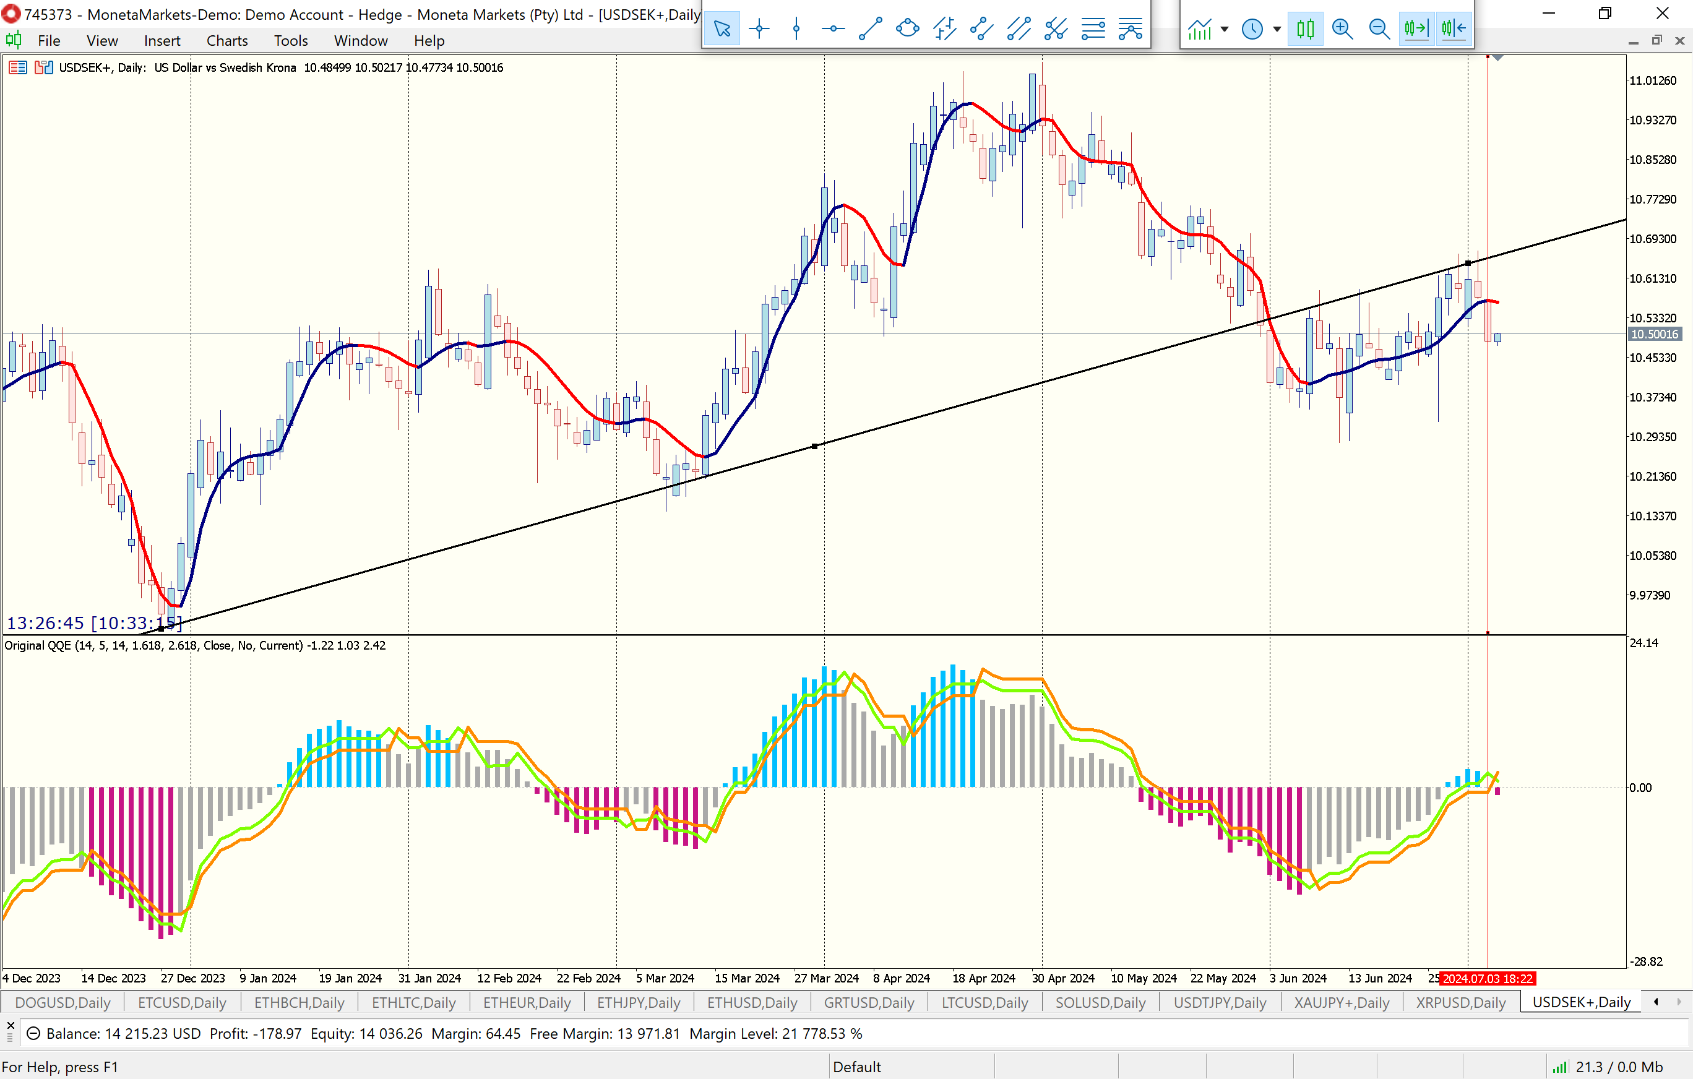Image resolution: width=1693 pixels, height=1079 pixels.
Task: Toggle auto scroll to latest bar
Action: [1416, 29]
